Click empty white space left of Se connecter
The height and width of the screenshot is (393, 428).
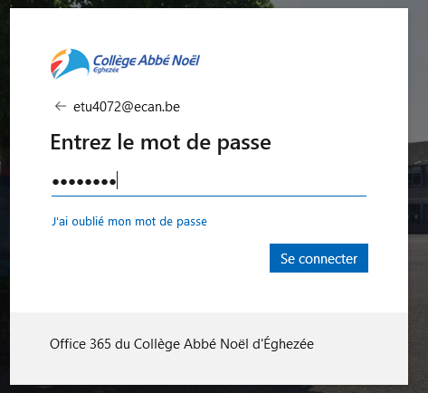pos(160,258)
